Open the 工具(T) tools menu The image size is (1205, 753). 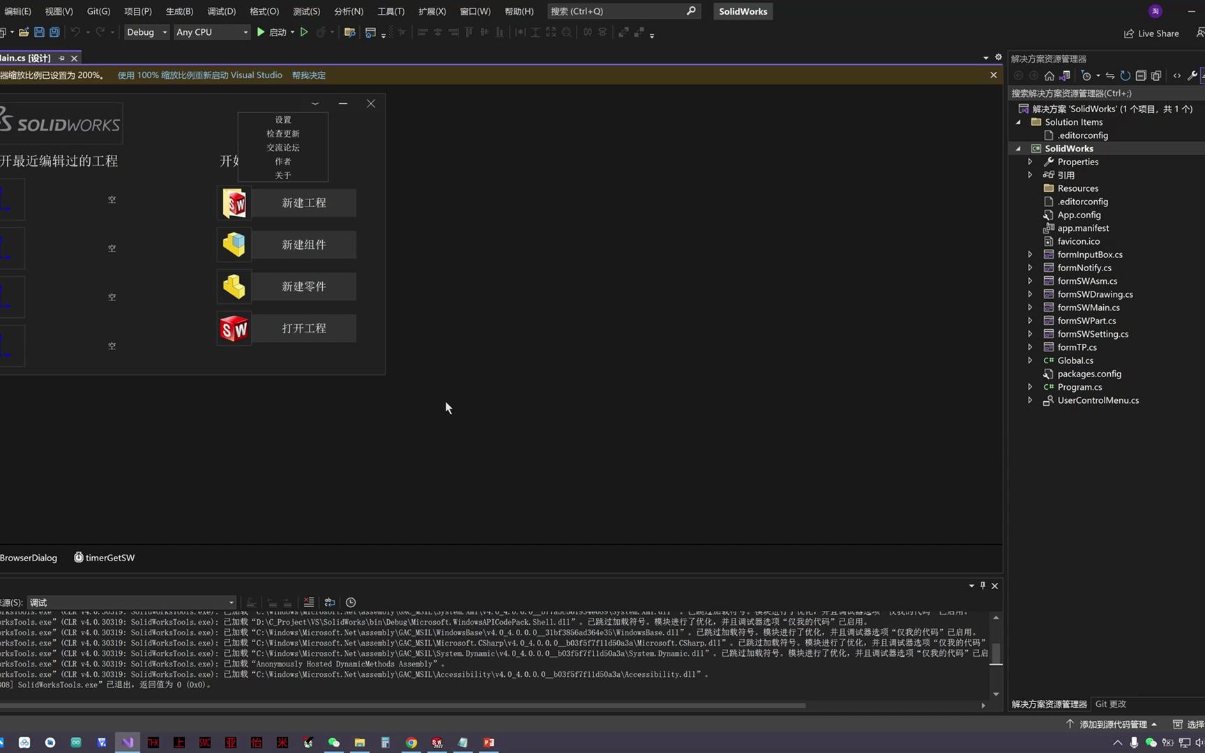click(x=391, y=11)
